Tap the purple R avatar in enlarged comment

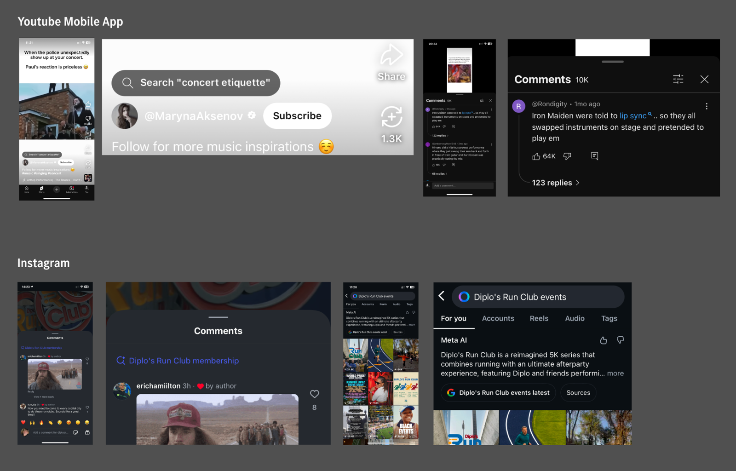(519, 106)
